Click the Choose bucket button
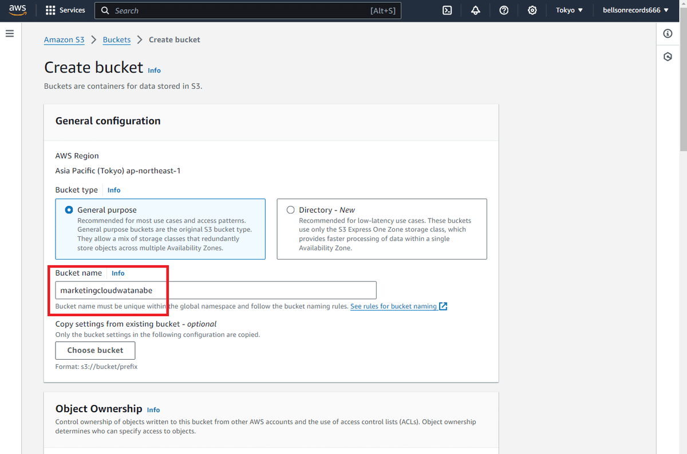 pos(96,351)
